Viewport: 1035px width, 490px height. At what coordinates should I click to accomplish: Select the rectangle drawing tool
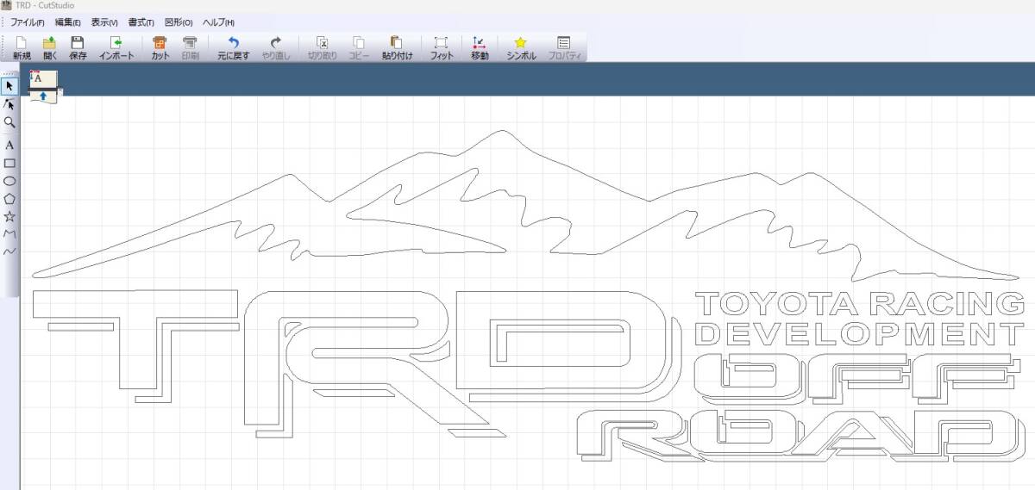[9, 163]
